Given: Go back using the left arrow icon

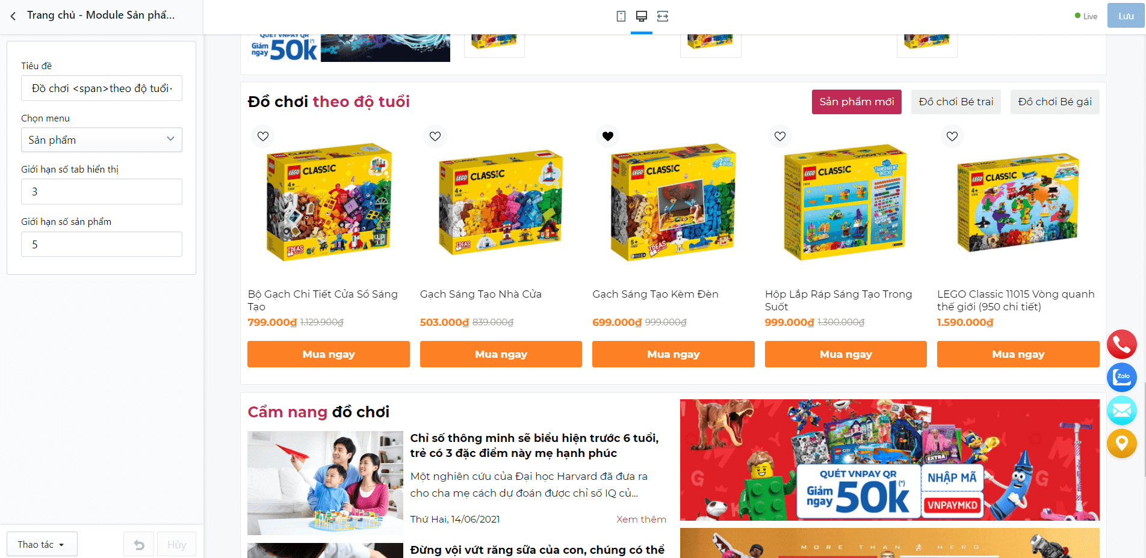Looking at the screenshot, I should click(13, 16).
